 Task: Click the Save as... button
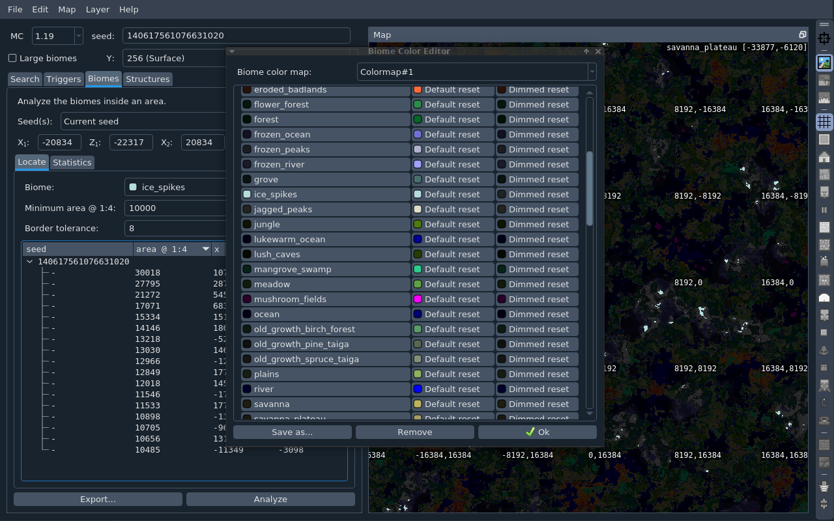(x=293, y=432)
